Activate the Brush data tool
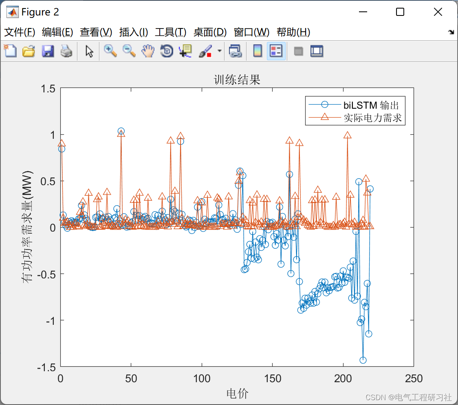 tap(205, 51)
